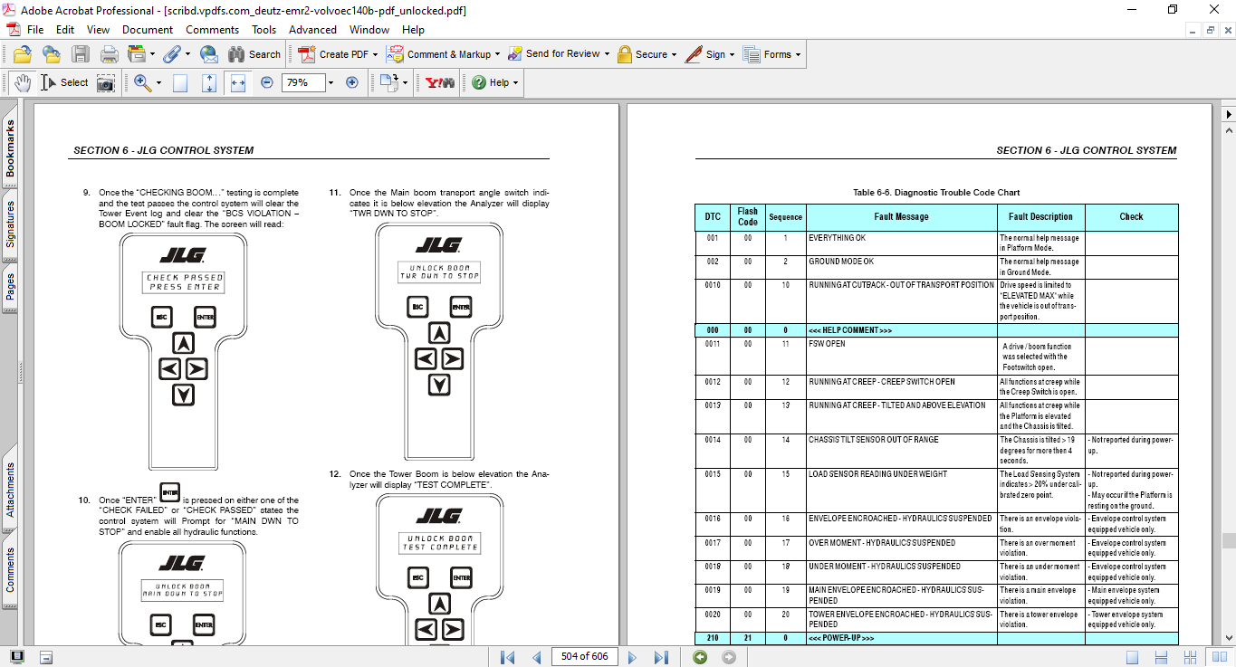This screenshot has height=667, width=1236.
Task: Go to next page
Action: click(x=632, y=657)
